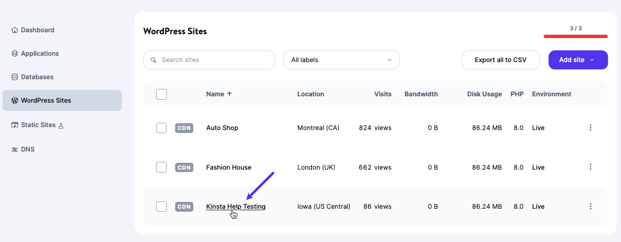
Task: Click the WordPress Sites page heading
Action: click(x=175, y=31)
